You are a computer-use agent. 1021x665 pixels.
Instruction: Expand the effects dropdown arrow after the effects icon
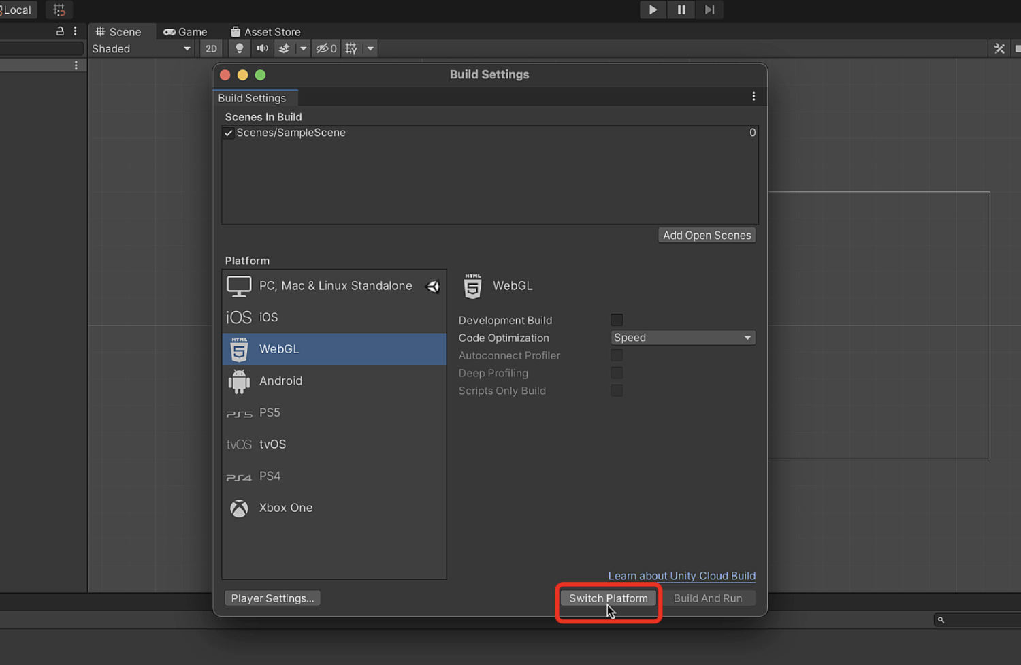click(x=304, y=48)
